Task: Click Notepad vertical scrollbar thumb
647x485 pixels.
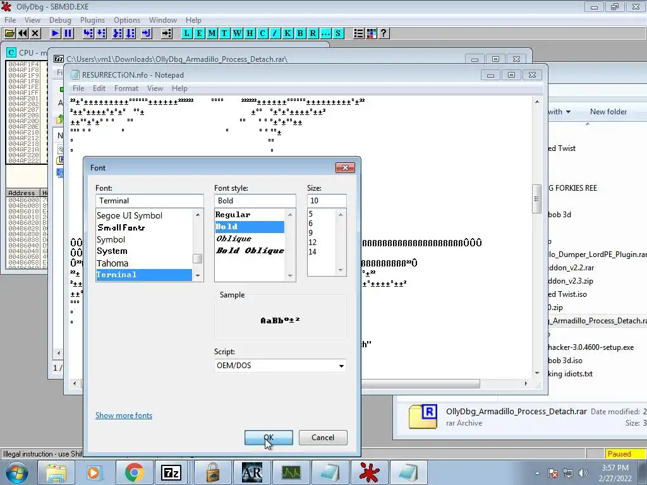Action: tap(537, 199)
